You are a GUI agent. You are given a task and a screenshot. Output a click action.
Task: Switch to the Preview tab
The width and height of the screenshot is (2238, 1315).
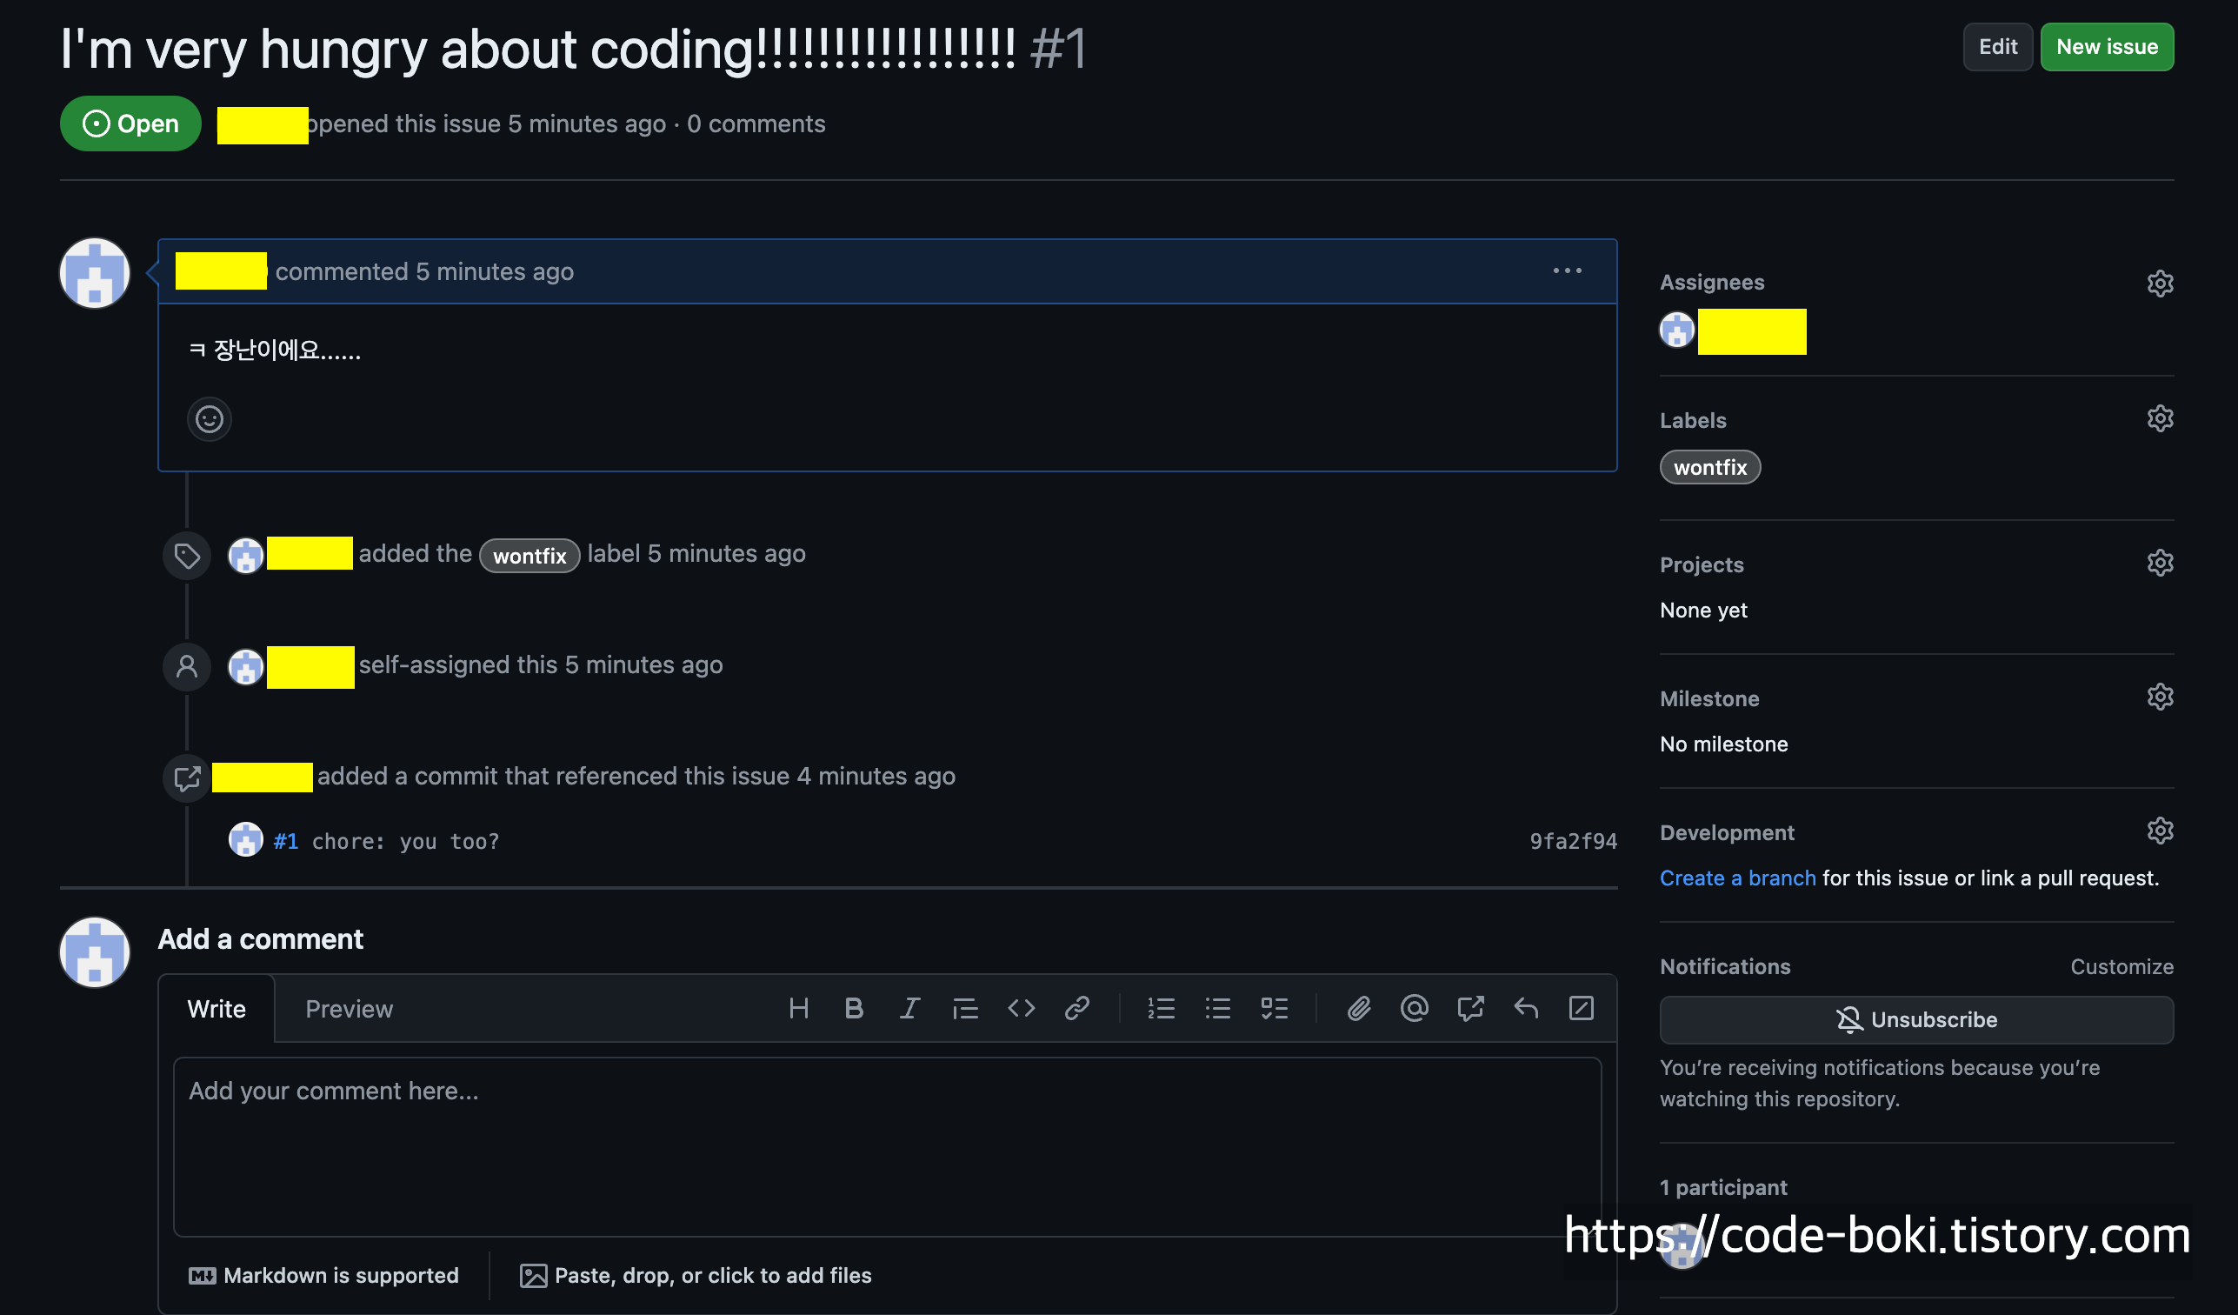[349, 1010]
